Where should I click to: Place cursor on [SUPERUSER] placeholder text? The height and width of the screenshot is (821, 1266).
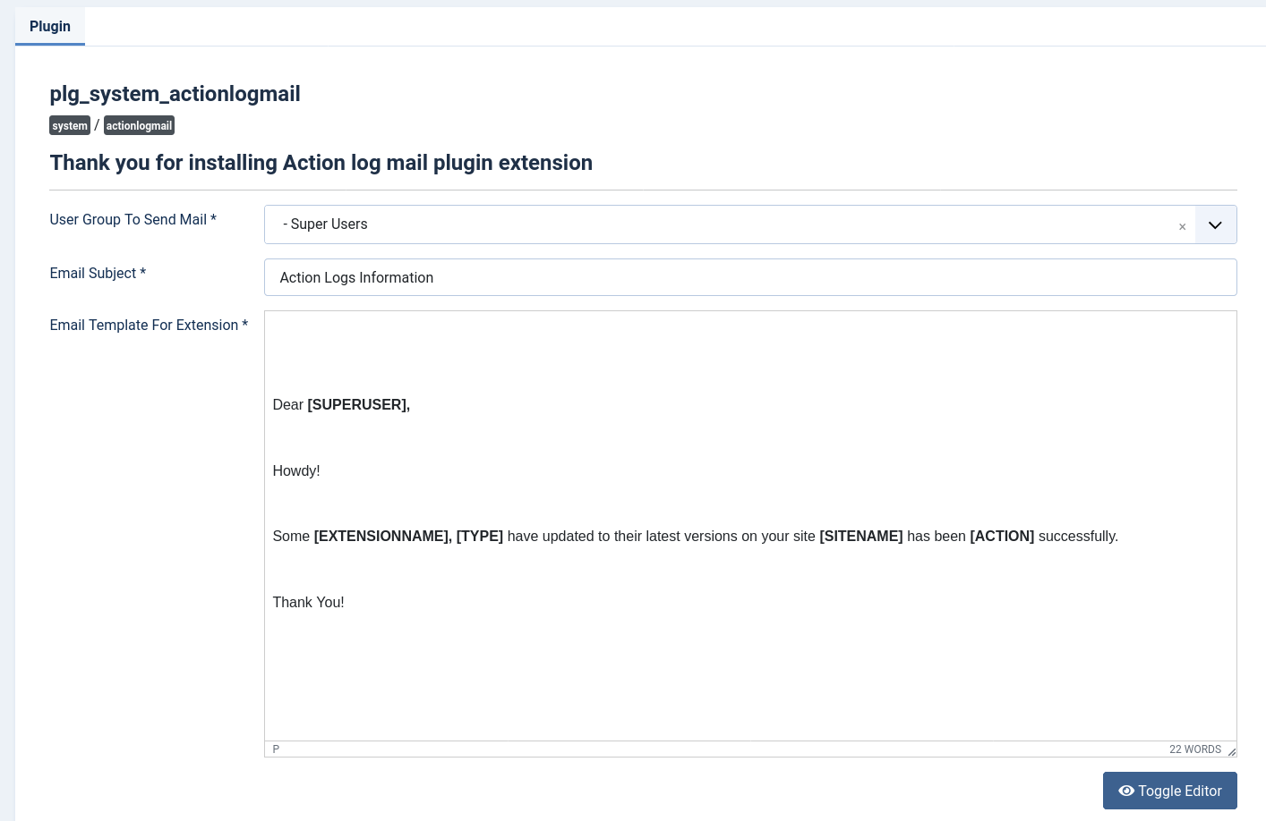tap(357, 405)
